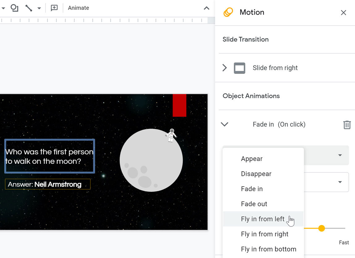The image size is (355, 258).
Task: Click the Slide Transition heading
Action: click(x=246, y=39)
